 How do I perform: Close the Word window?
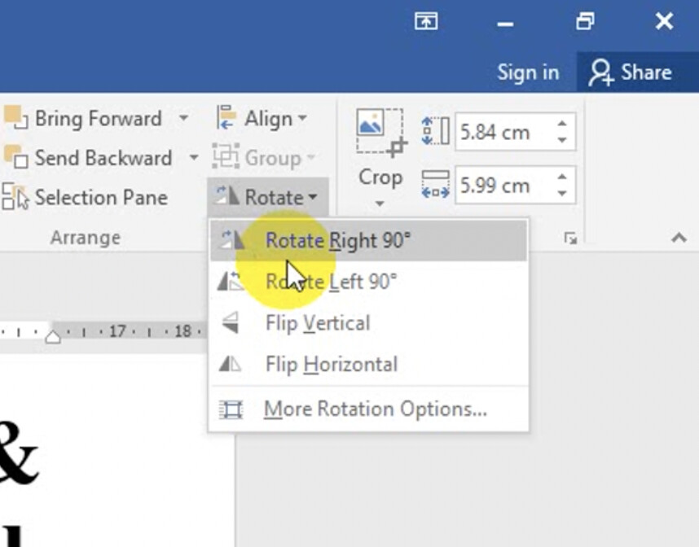tap(664, 21)
